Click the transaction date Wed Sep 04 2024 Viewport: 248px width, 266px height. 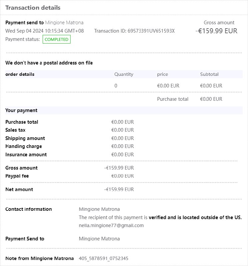tap(45, 31)
